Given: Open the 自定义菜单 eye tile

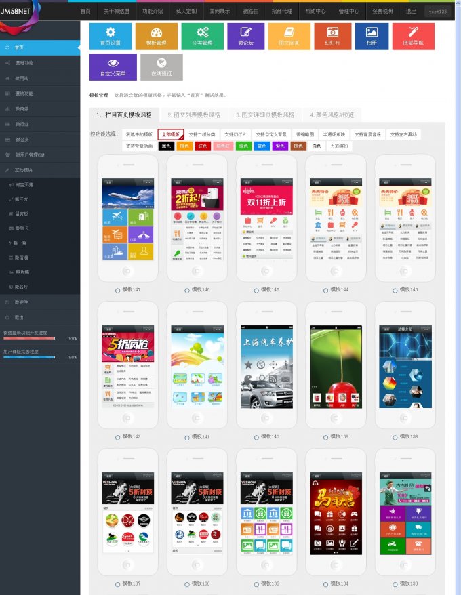Looking at the screenshot, I should click(113, 67).
